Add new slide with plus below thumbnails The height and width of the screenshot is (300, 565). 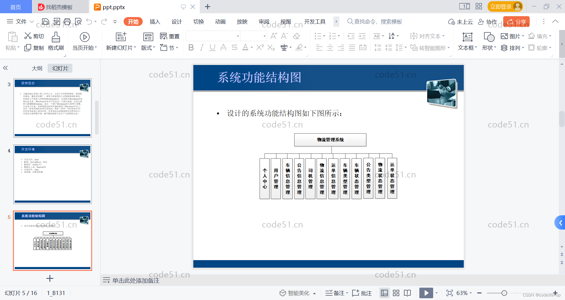[50, 278]
